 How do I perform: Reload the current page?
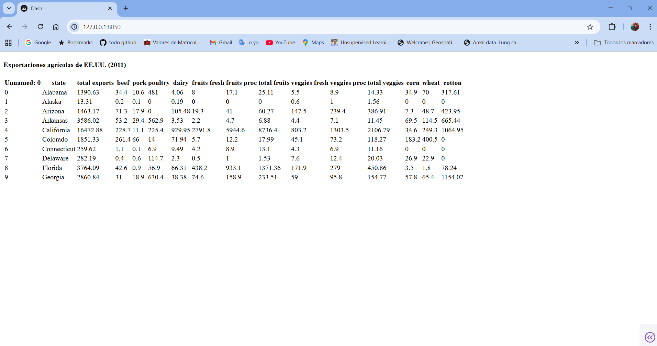click(41, 27)
